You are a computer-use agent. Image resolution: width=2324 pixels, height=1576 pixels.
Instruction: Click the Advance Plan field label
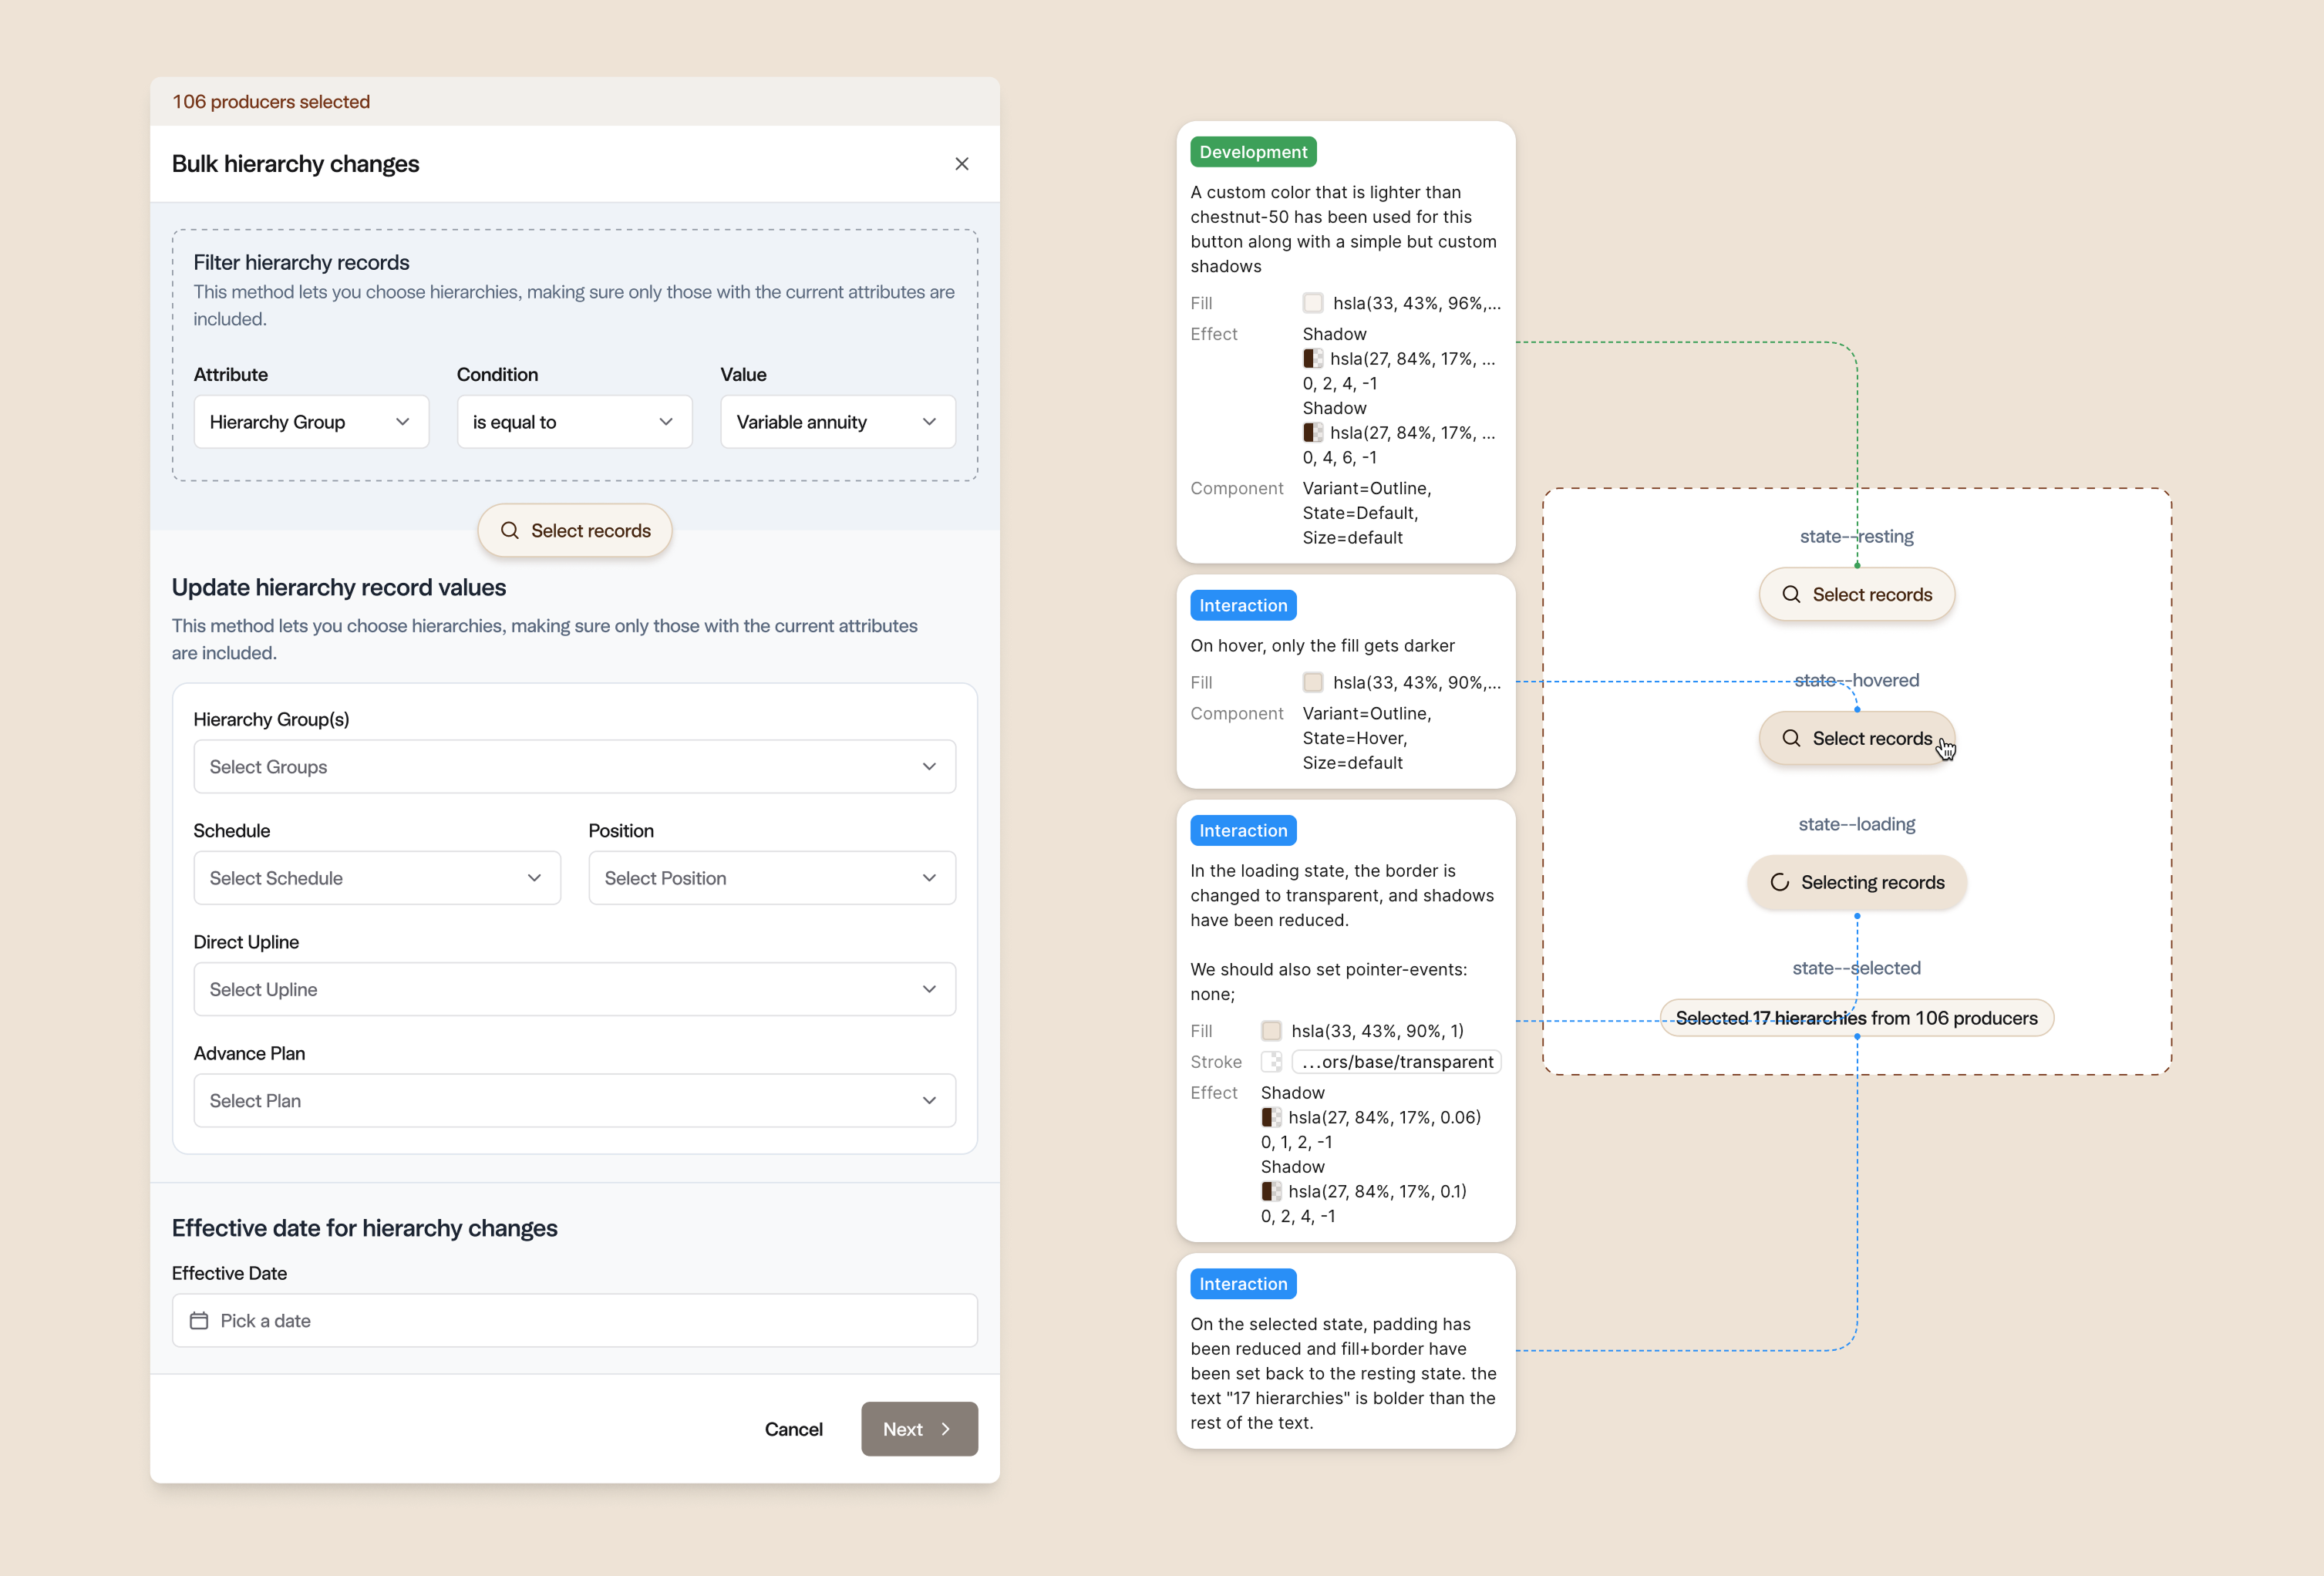click(x=249, y=1054)
